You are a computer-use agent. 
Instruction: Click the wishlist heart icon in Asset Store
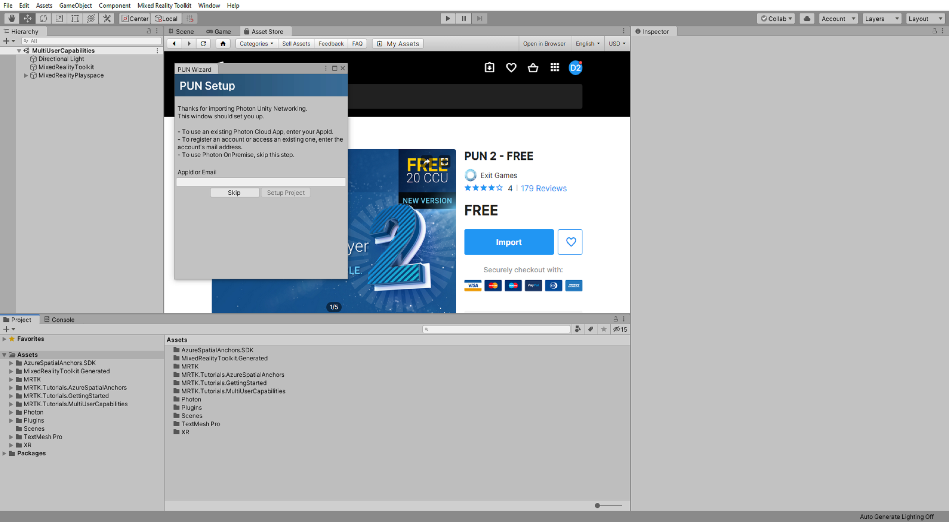571,242
